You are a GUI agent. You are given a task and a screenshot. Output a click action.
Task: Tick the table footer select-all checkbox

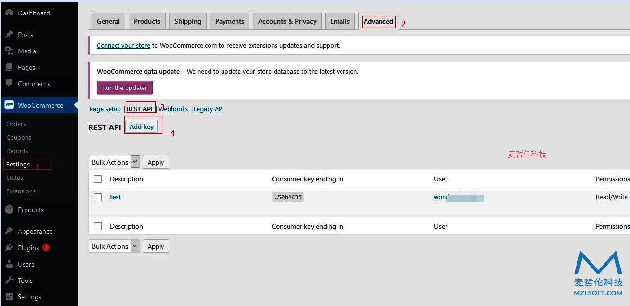click(98, 226)
